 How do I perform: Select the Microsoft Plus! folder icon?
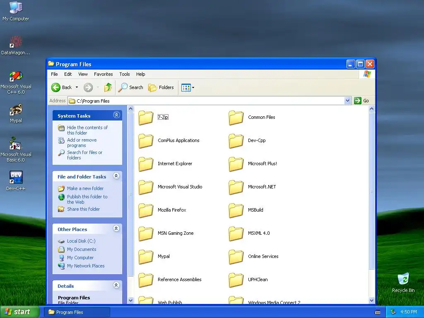tap(236, 164)
